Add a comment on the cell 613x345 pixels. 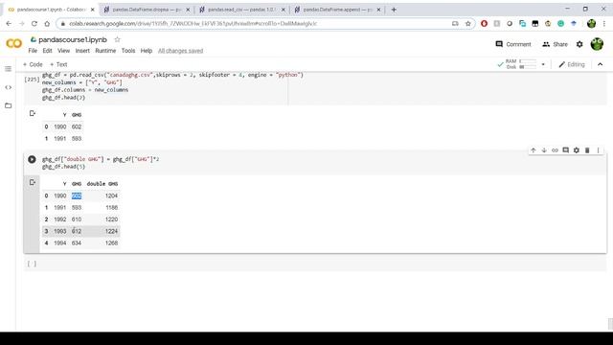click(x=565, y=150)
